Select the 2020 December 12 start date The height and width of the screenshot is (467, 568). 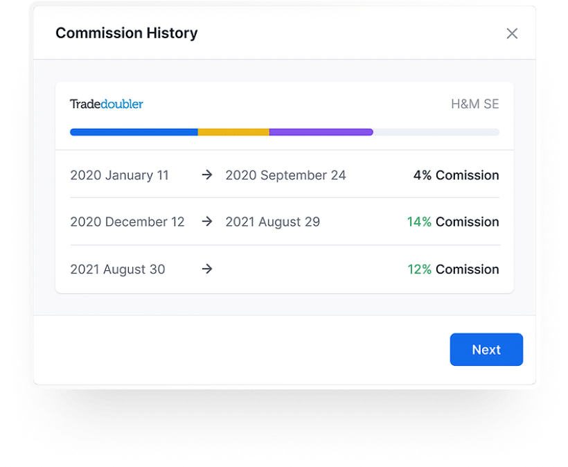coord(127,222)
